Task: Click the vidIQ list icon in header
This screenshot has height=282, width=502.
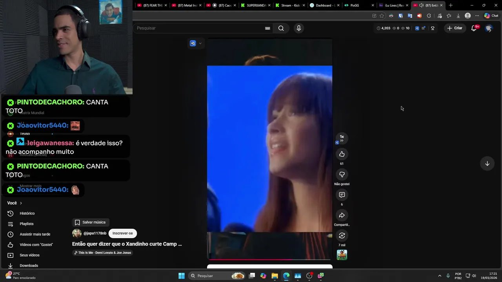Action: pos(423,28)
